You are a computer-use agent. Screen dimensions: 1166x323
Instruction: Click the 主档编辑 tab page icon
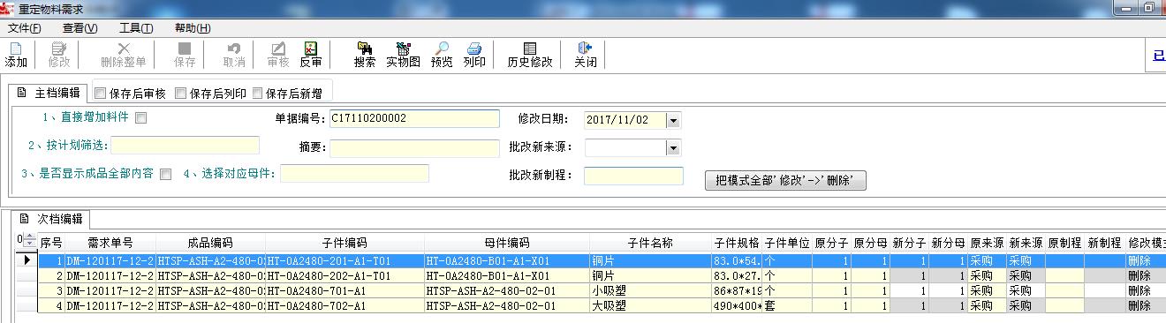click(23, 92)
